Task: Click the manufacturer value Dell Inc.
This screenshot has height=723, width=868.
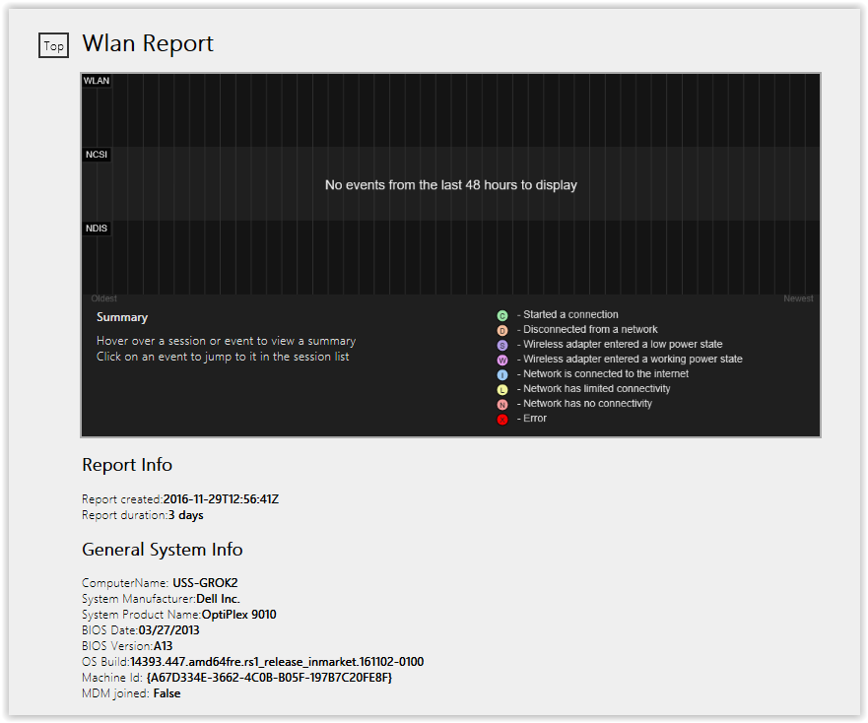Action: click(x=218, y=599)
